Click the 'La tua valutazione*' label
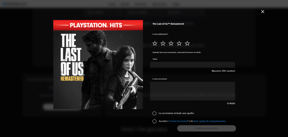This screenshot has height=137, width=288. click(160, 34)
